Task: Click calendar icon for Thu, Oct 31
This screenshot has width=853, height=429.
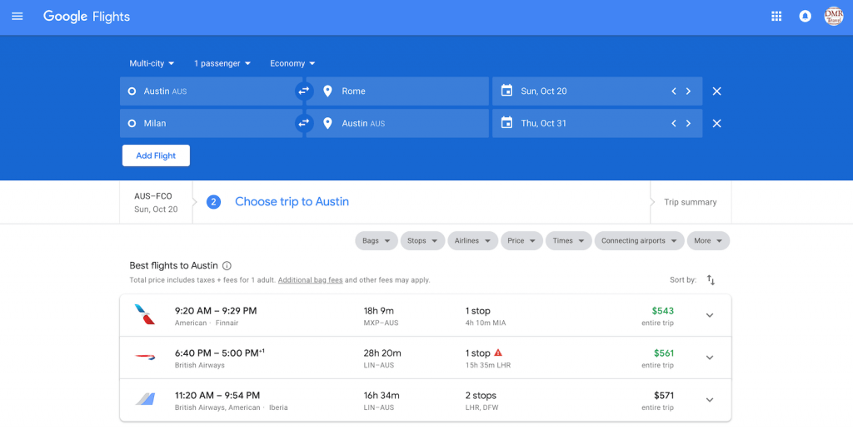Action: point(506,123)
